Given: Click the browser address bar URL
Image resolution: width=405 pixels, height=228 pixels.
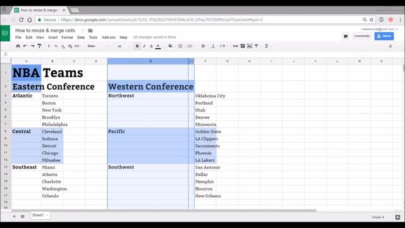Looking at the screenshot, I should point(162,20).
